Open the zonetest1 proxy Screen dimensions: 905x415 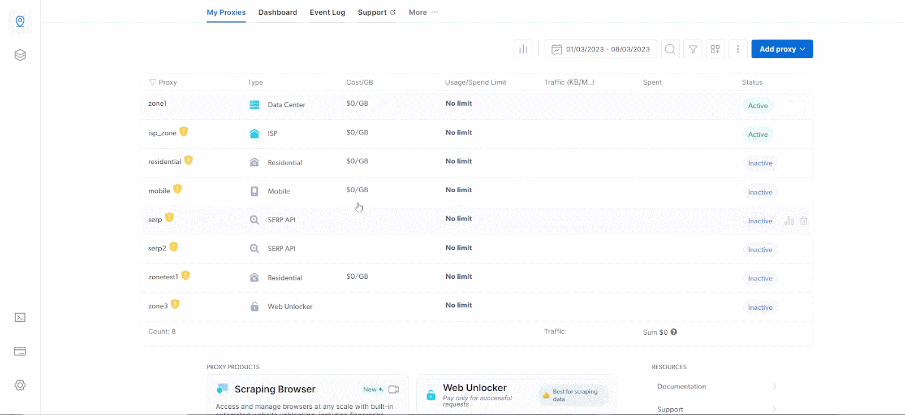(x=163, y=277)
